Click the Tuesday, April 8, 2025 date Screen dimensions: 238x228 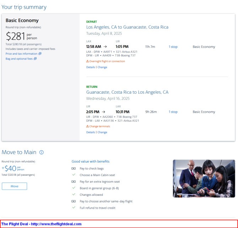pyautogui.click(x=104, y=33)
